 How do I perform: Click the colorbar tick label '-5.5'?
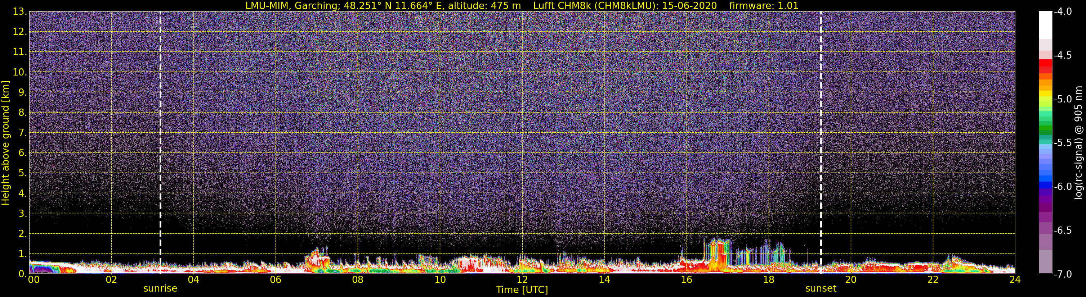point(1062,143)
